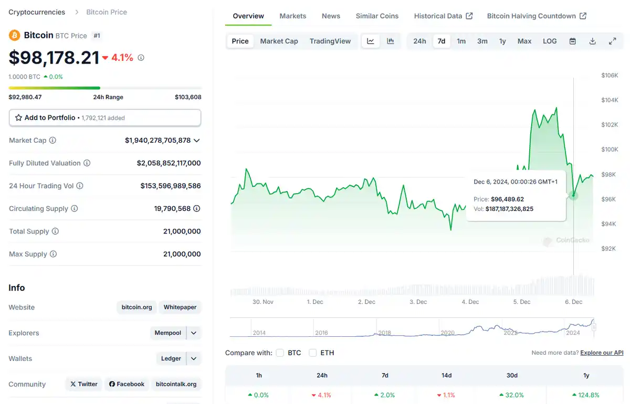Click the star icon in Add to Portfolio
630x404 pixels.
pos(18,118)
